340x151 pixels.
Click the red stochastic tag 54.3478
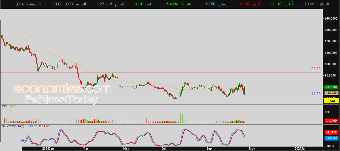pos(331,132)
